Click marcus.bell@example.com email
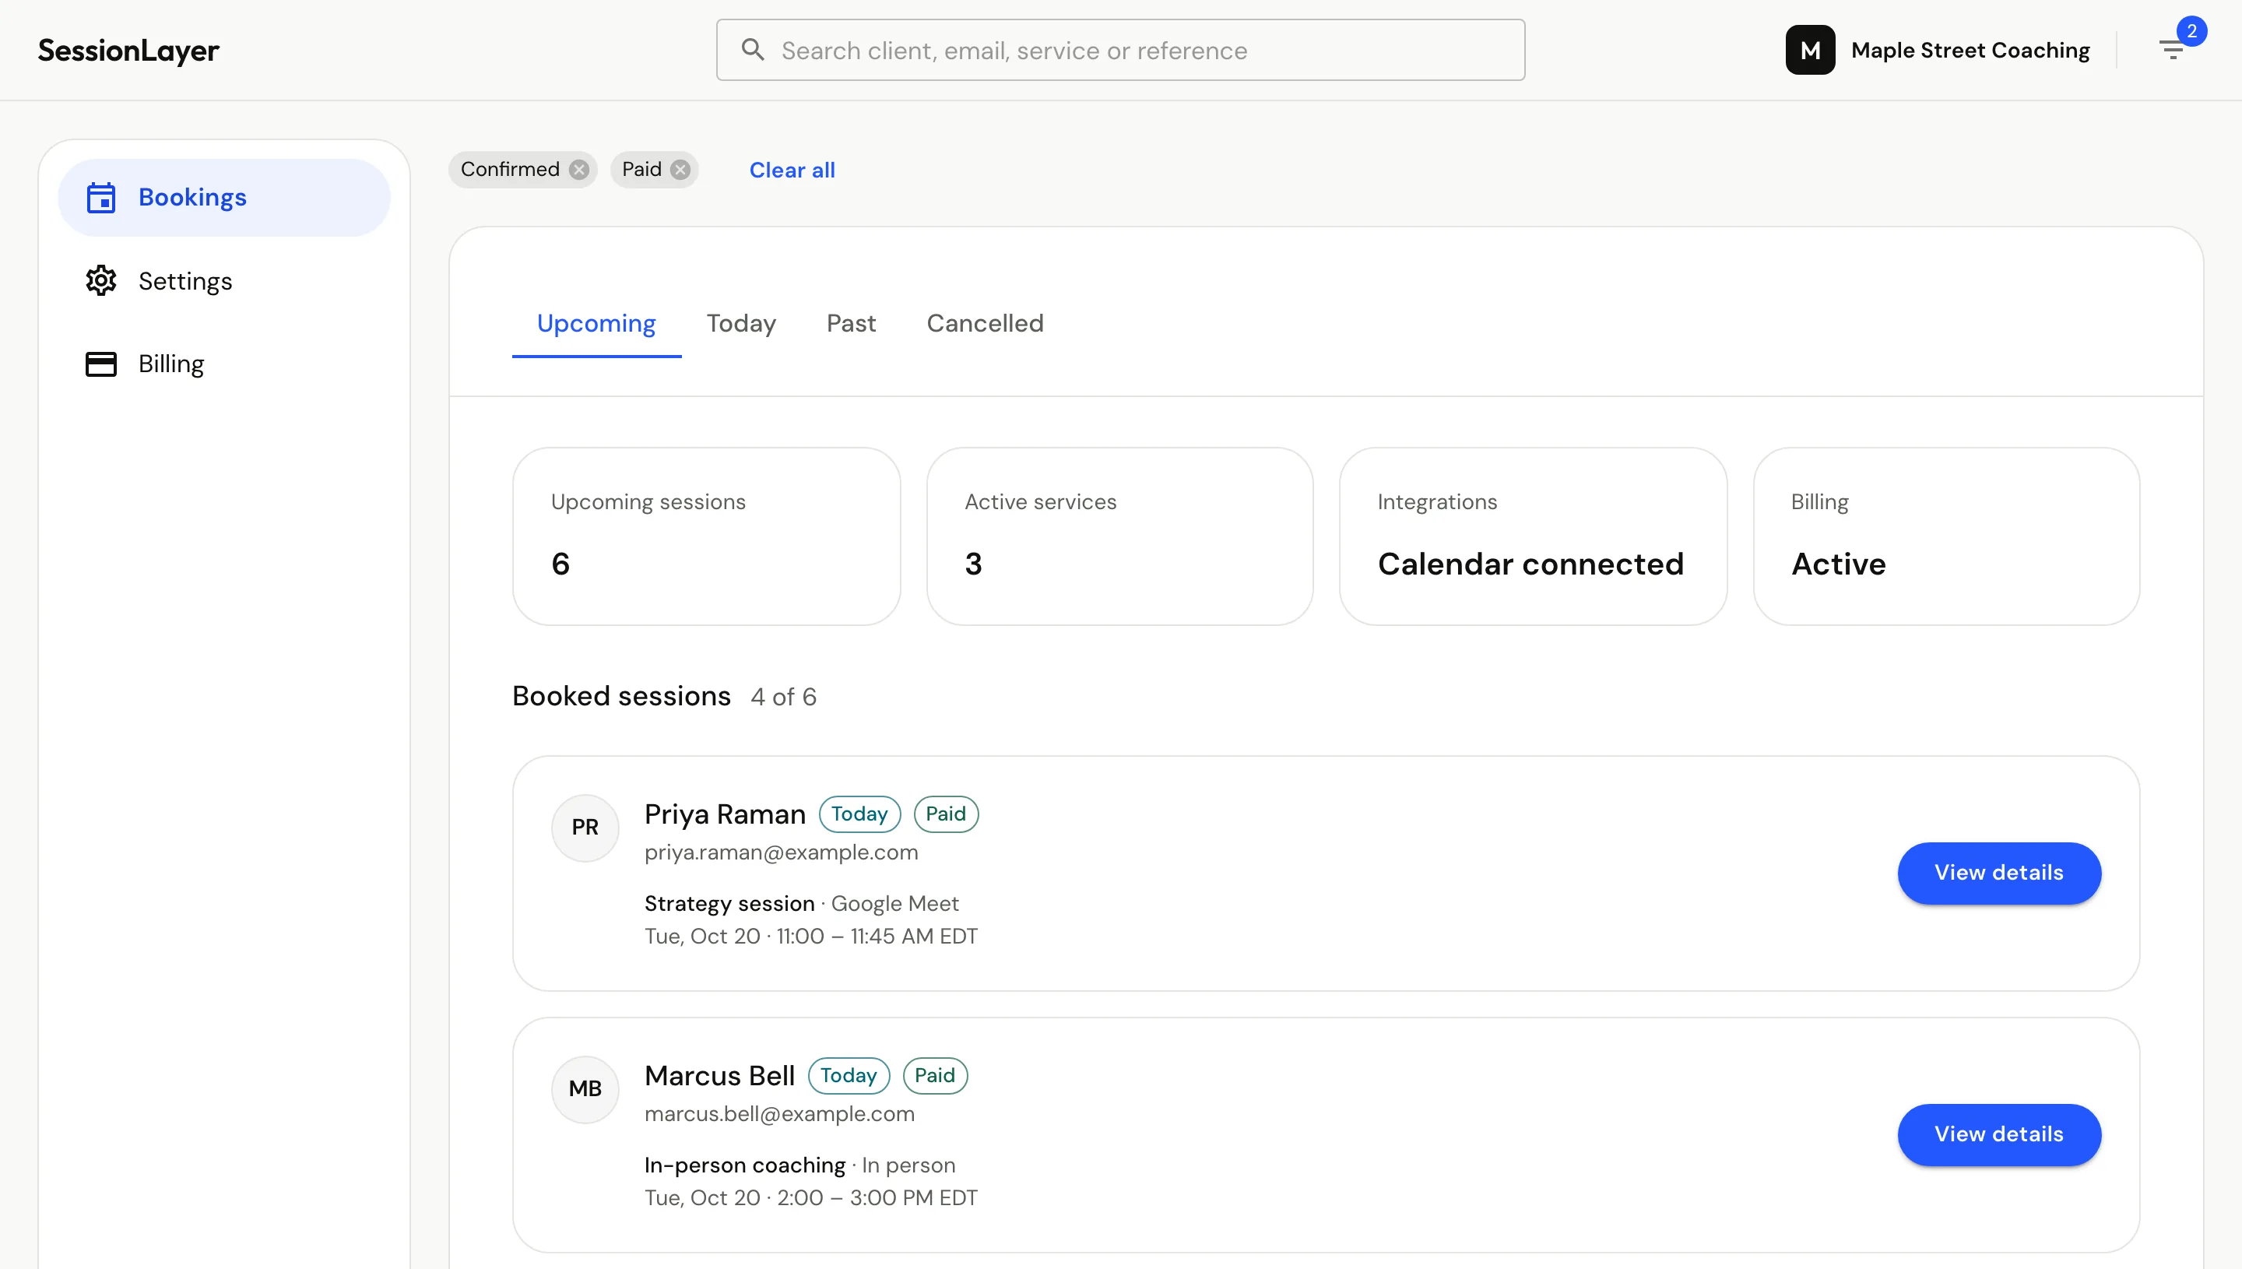Viewport: 2242px width, 1269px height. coord(779,1114)
